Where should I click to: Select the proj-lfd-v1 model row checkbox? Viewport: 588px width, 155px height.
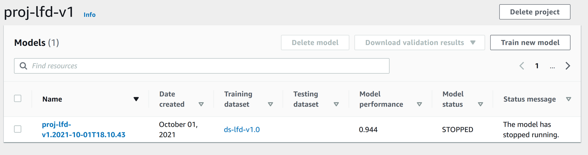[x=18, y=129]
